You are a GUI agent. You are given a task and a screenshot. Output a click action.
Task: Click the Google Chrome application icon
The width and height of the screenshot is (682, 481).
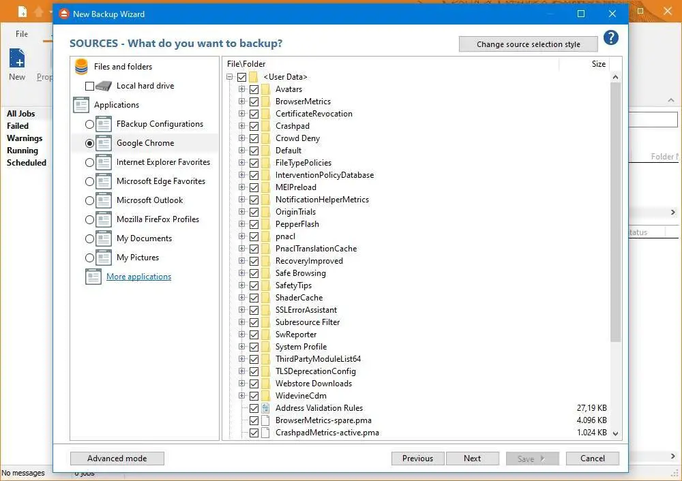click(104, 143)
